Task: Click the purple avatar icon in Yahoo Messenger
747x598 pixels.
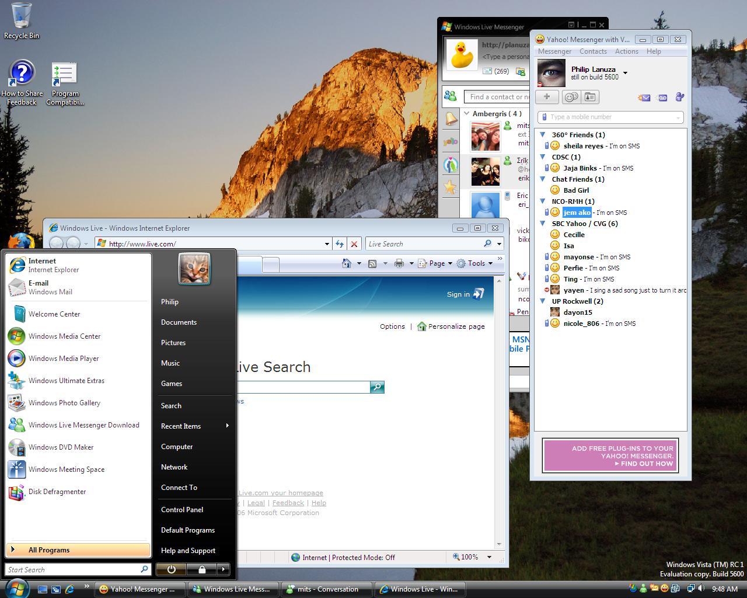Action: [679, 97]
